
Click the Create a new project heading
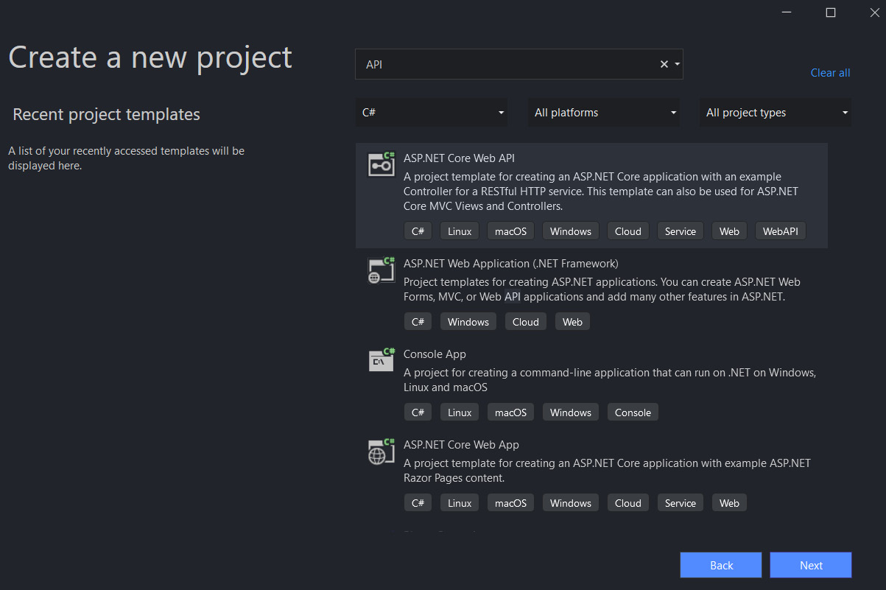coord(150,57)
